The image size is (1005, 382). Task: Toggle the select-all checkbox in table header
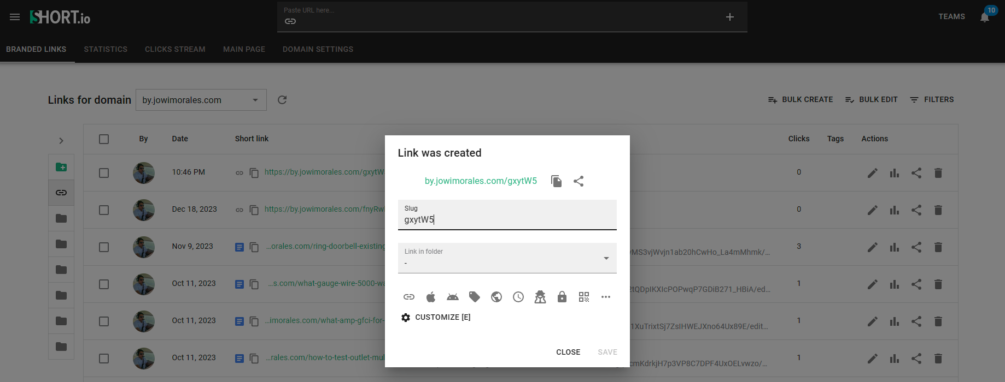[x=104, y=139]
